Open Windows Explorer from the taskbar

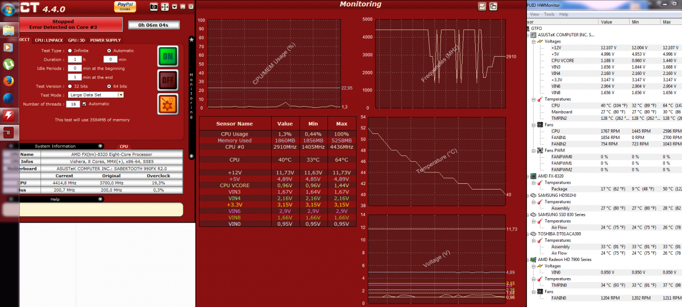(x=8, y=30)
